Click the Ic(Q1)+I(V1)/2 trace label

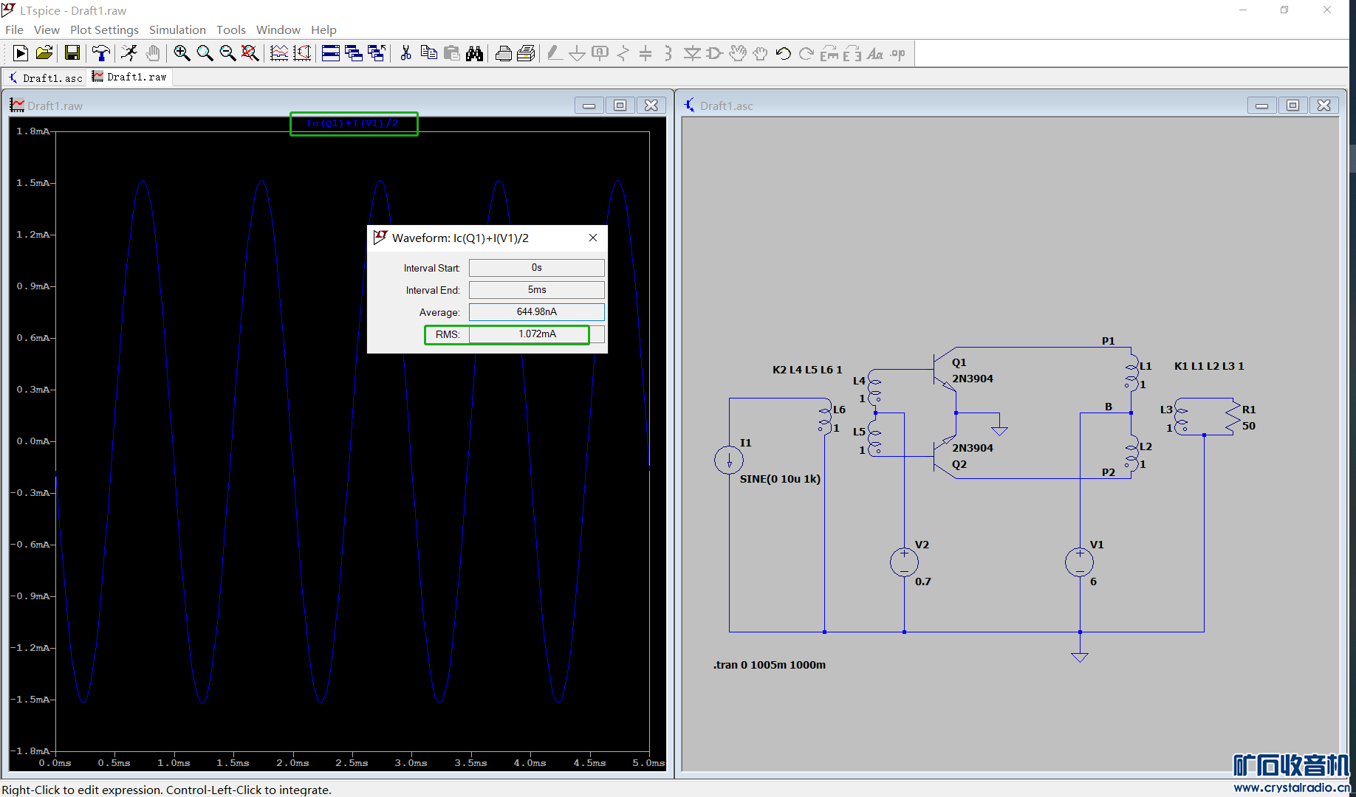tap(352, 123)
